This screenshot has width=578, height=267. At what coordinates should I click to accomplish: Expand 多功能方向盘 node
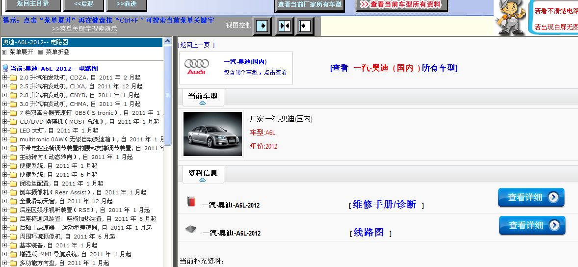[x=4, y=263]
